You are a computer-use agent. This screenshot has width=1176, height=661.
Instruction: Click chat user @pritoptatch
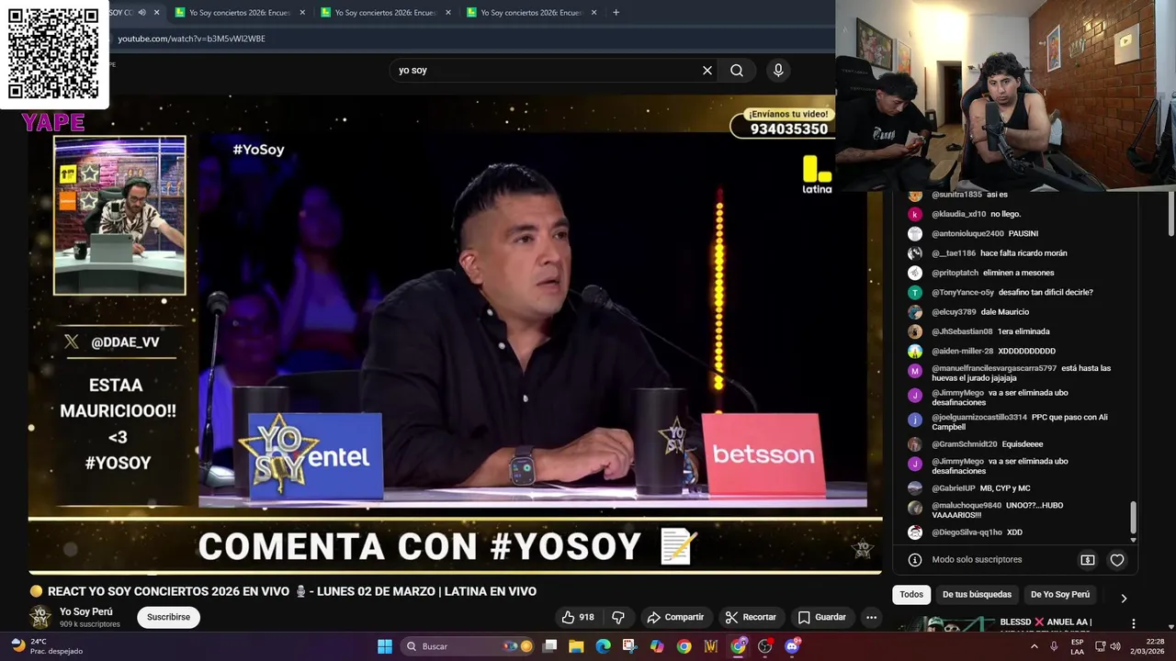click(955, 273)
